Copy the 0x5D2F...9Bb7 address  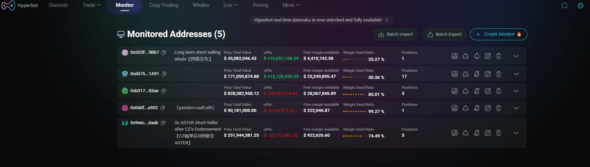[x=164, y=52]
